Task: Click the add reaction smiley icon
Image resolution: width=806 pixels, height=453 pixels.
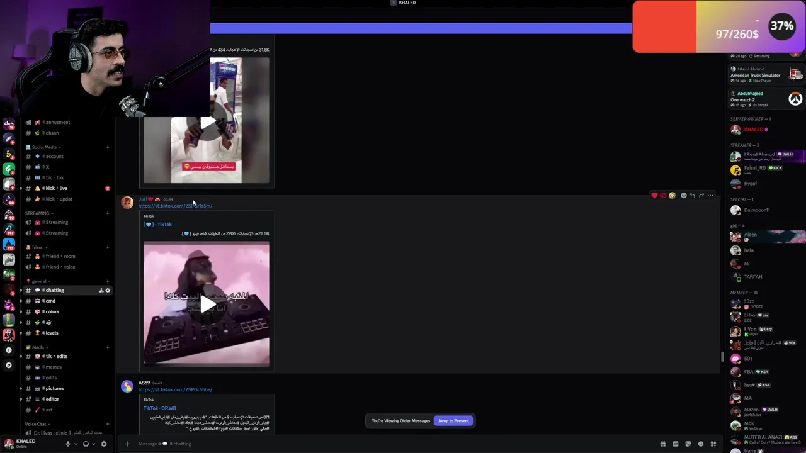Action: [x=683, y=196]
